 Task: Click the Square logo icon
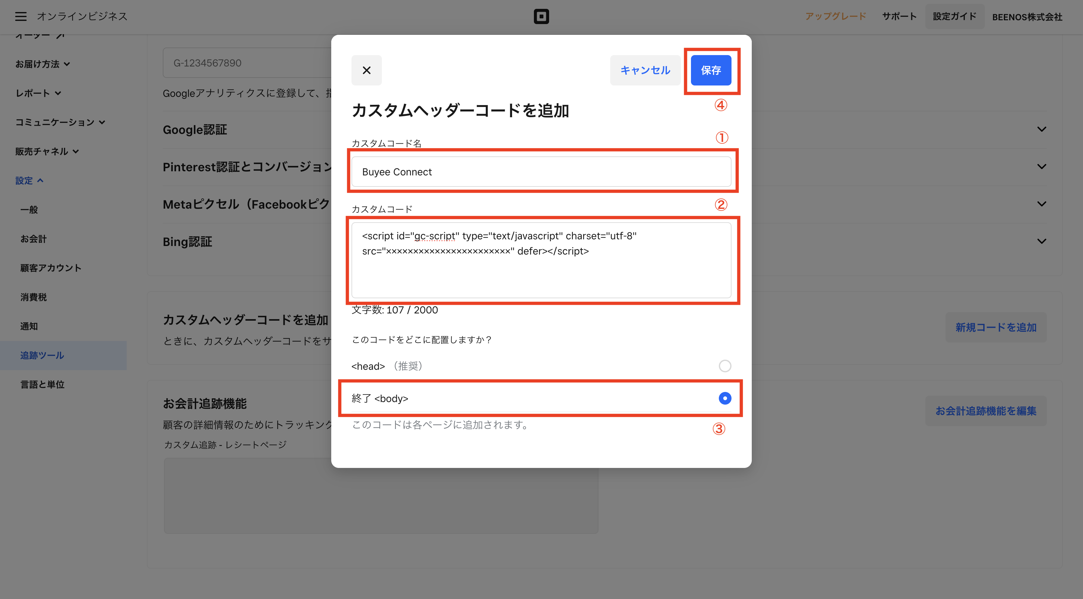pos(541,16)
